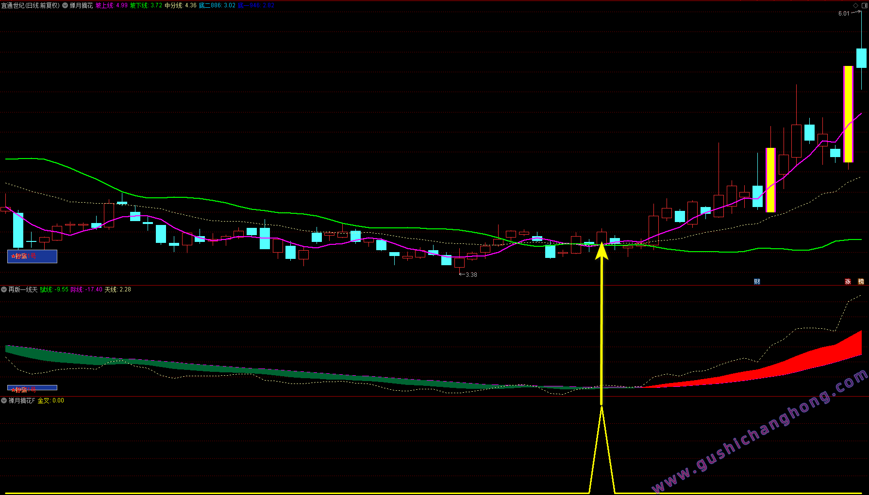Viewport: 869px width, 495px height.
Task: Click the 底二886: 3.02 value
Action: 217,5
